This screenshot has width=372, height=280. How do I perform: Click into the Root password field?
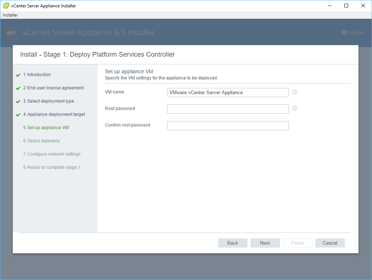(228, 109)
